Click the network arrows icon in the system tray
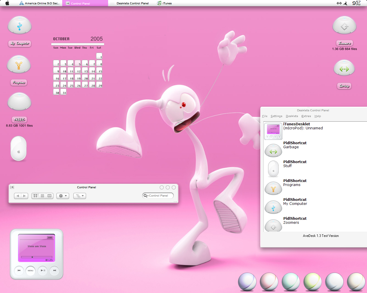The image size is (367, 293). 339,3
